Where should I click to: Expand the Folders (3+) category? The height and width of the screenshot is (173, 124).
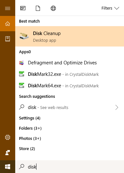(30, 128)
